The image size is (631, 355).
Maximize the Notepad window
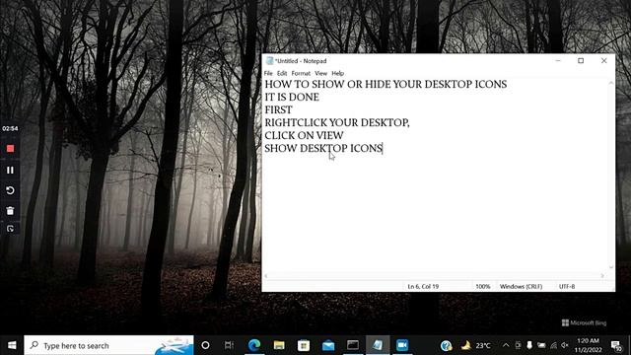click(x=581, y=61)
